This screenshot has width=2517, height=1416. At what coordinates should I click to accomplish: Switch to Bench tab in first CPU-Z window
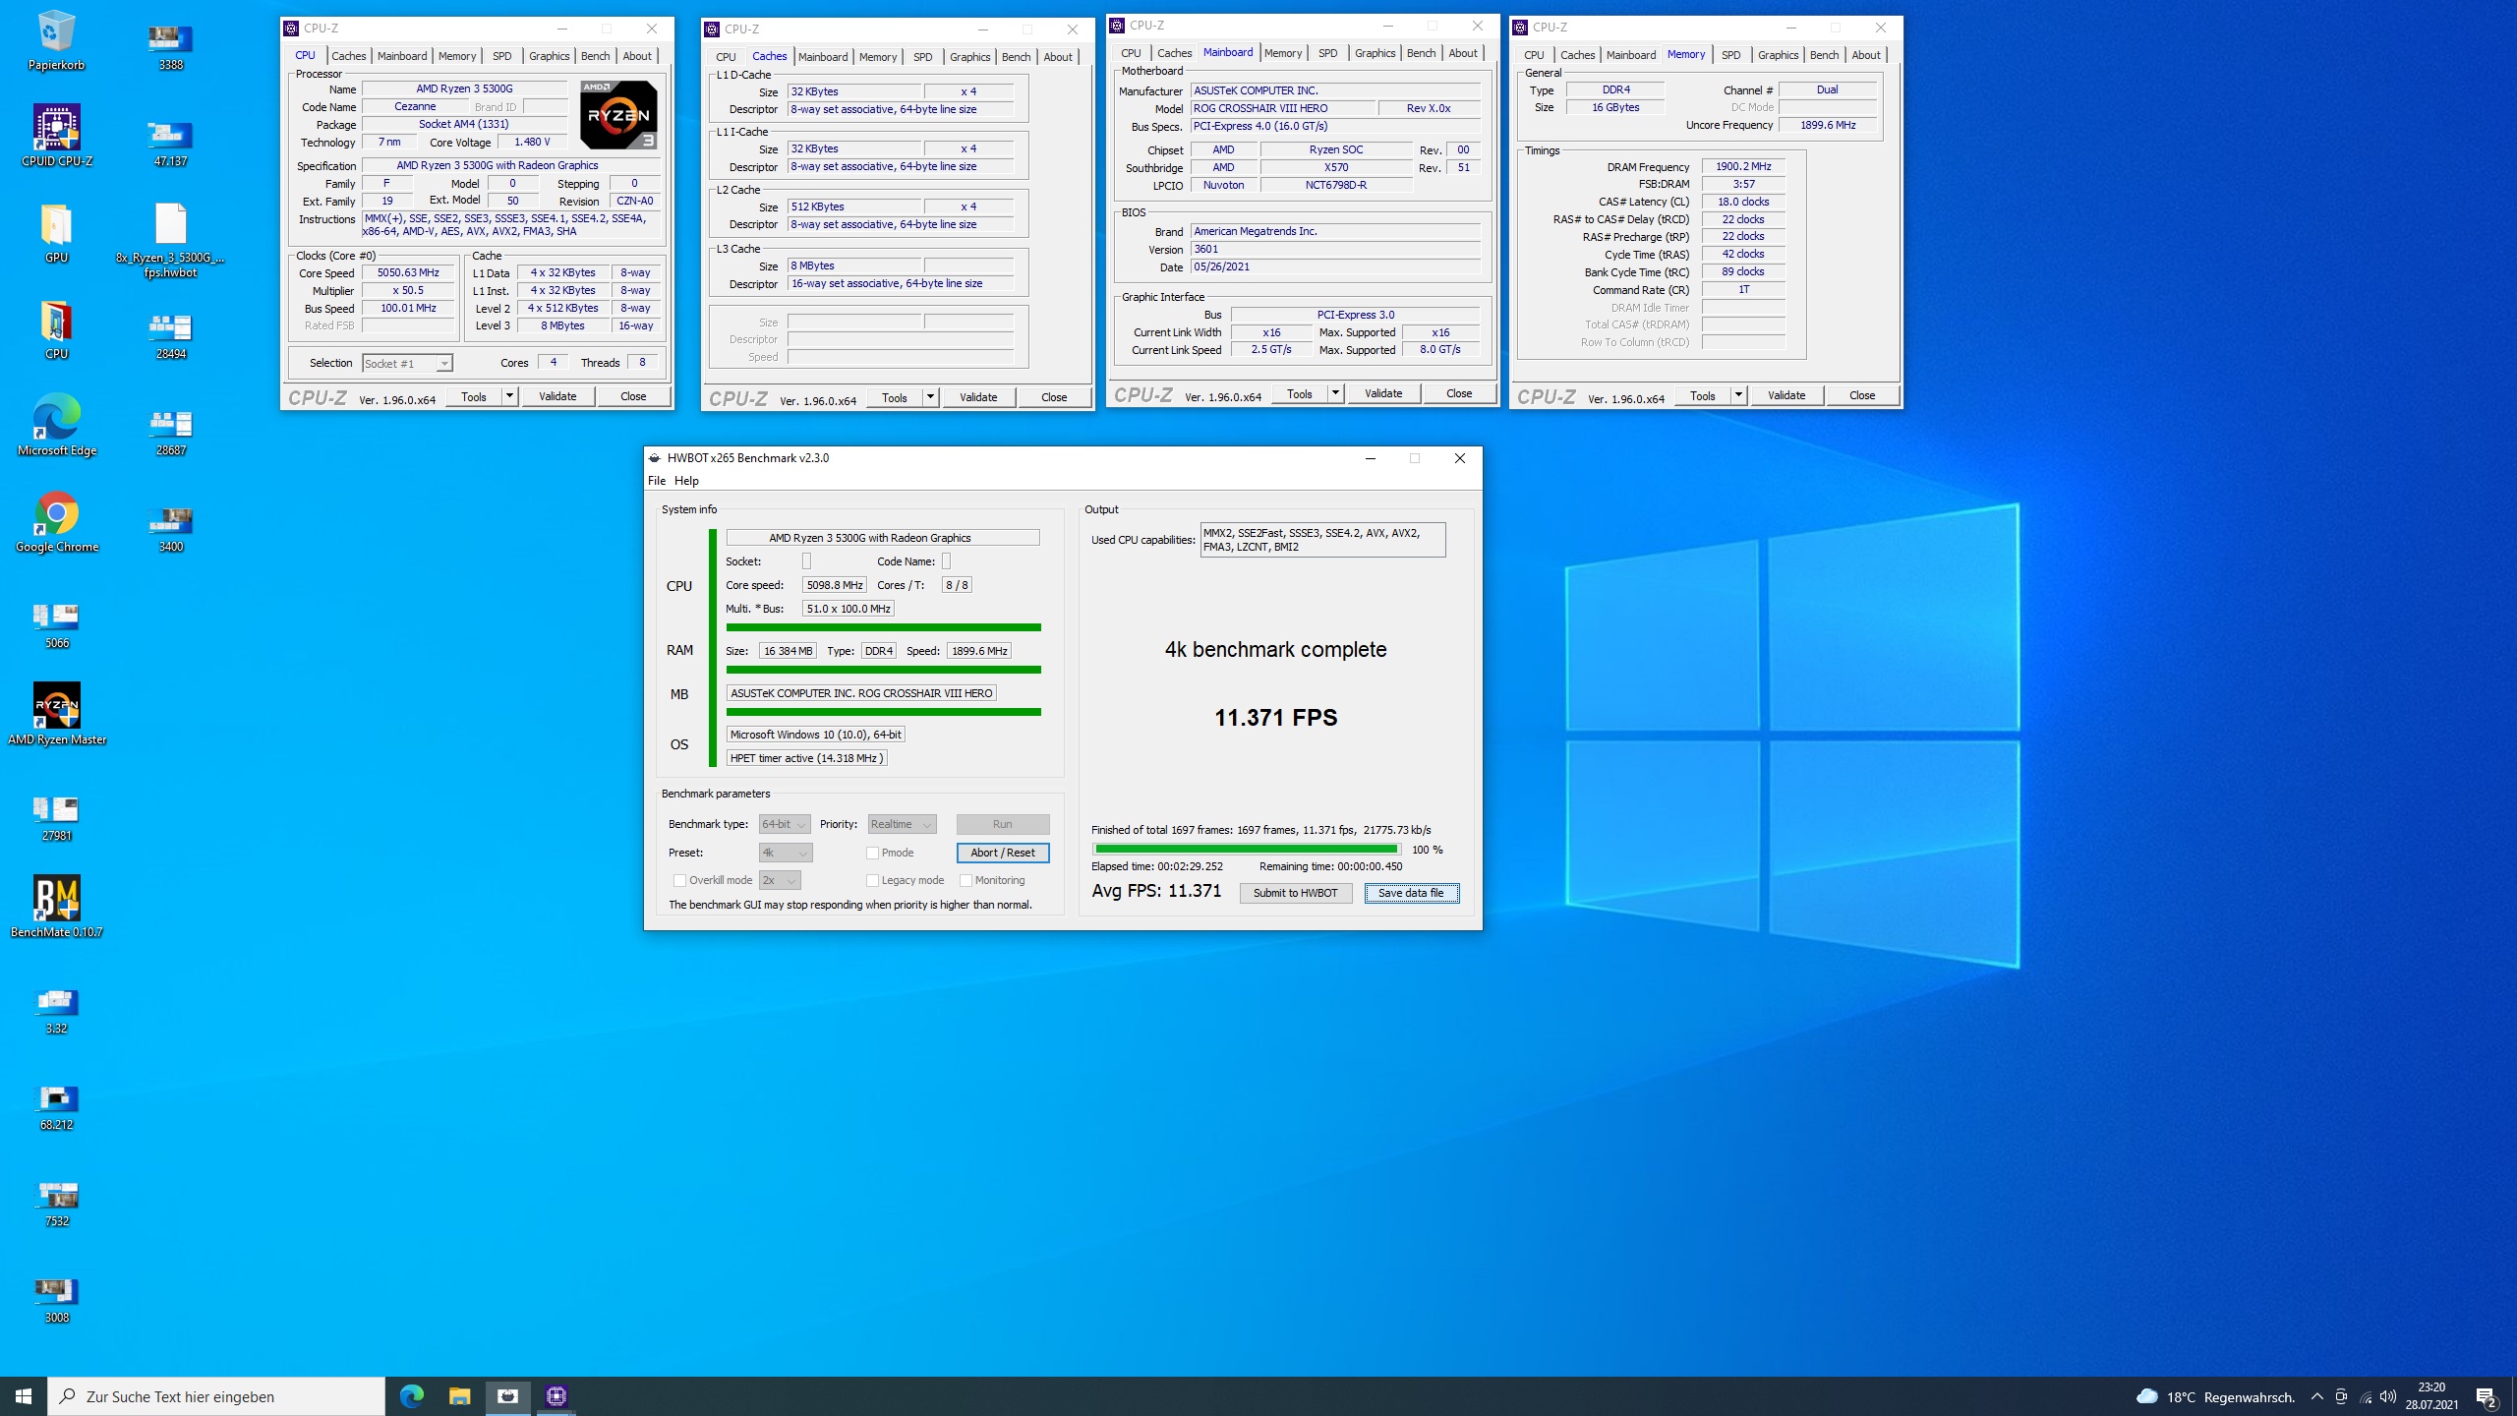click(x=595, y=56)
